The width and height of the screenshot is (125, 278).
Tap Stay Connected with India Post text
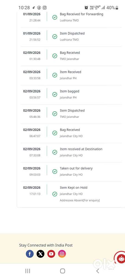(46, 245)
